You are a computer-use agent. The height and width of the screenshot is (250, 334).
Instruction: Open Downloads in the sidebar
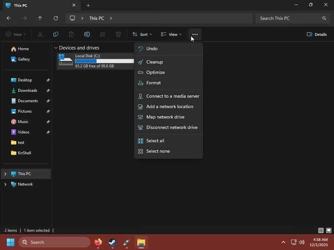tap(27, 90)
